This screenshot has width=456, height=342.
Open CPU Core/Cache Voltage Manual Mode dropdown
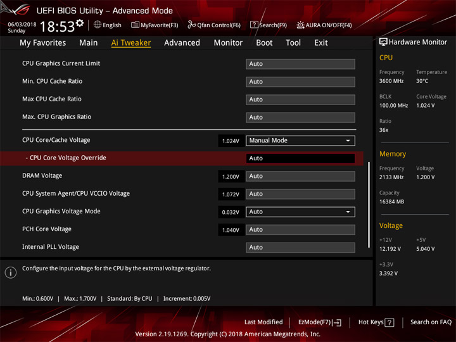[300, 141]
